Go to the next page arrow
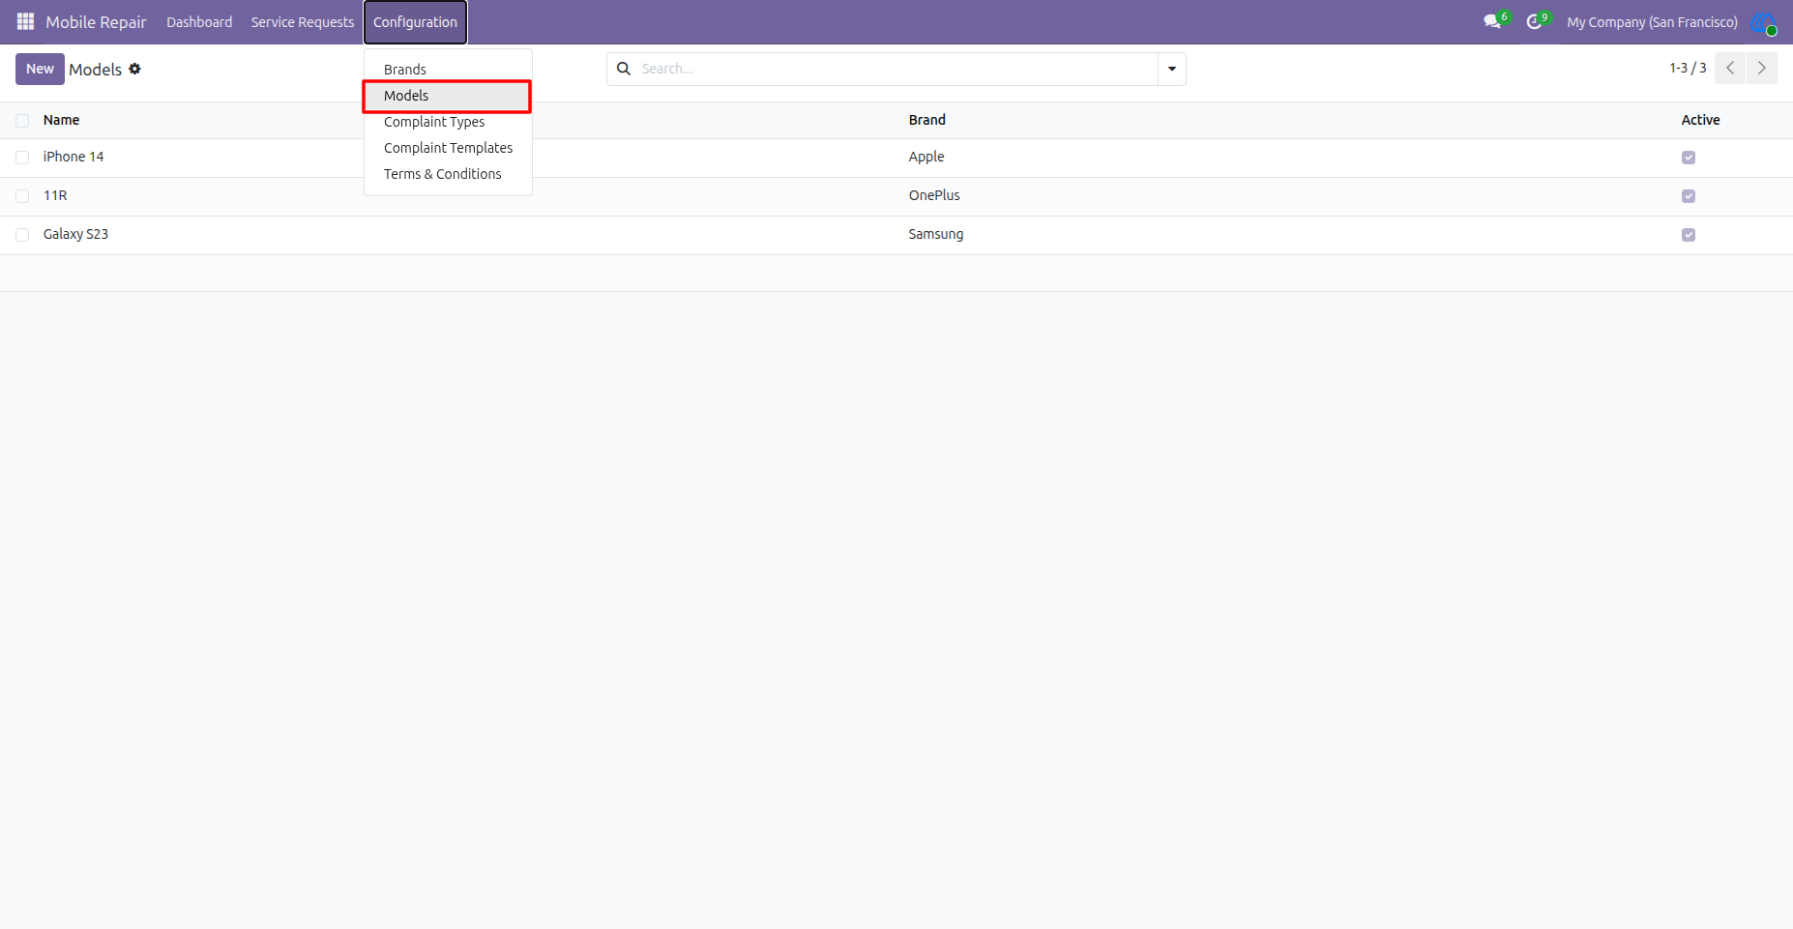This screenshot has height=929, width=1793. coord(1761,68)
